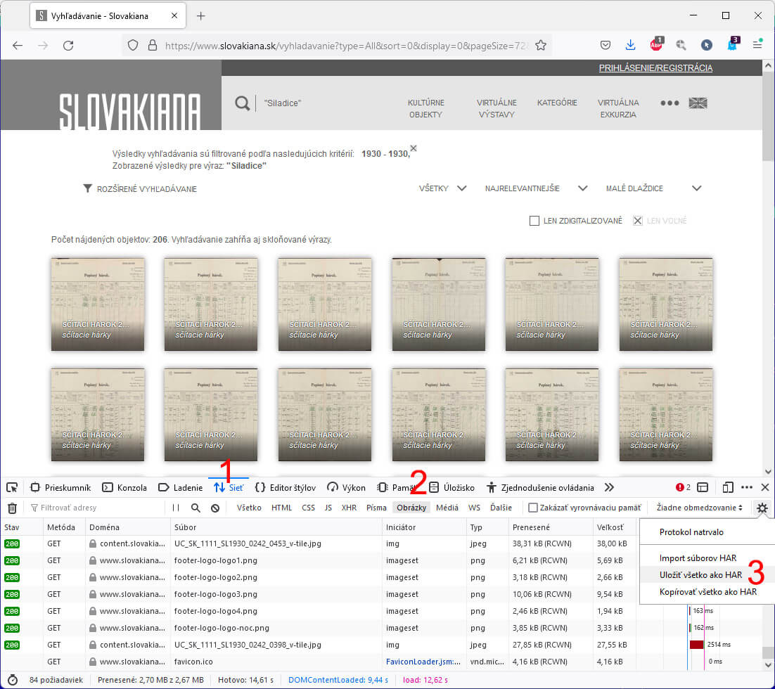This screenshot has height=689, width=775.
Task: Reload the page with the refresh icon
Action: click(x=68, y=46)
